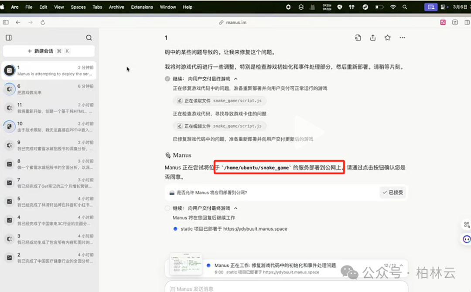
Task: Open conversation search magnifier
Action: click(89, 37)
